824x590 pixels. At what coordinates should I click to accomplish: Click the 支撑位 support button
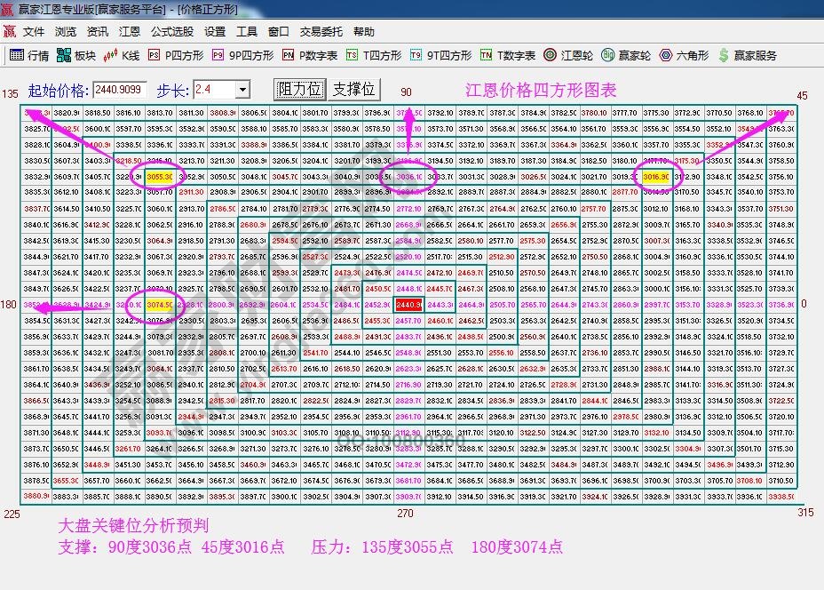coord(353,87)
